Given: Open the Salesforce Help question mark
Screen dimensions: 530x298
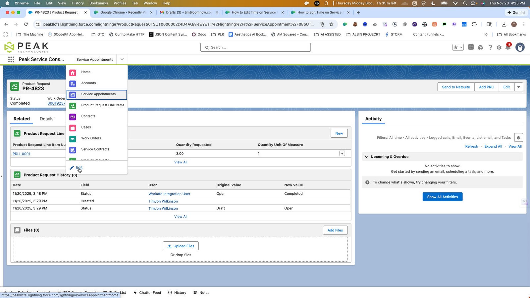Looking at the screenshot, I should click(490, 47).
